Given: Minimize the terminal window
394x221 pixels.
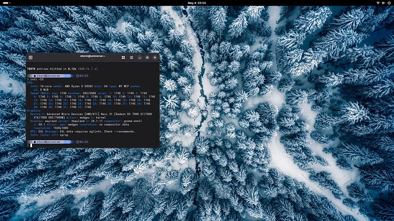Looking at the screenshot, I should coord(140,58).
